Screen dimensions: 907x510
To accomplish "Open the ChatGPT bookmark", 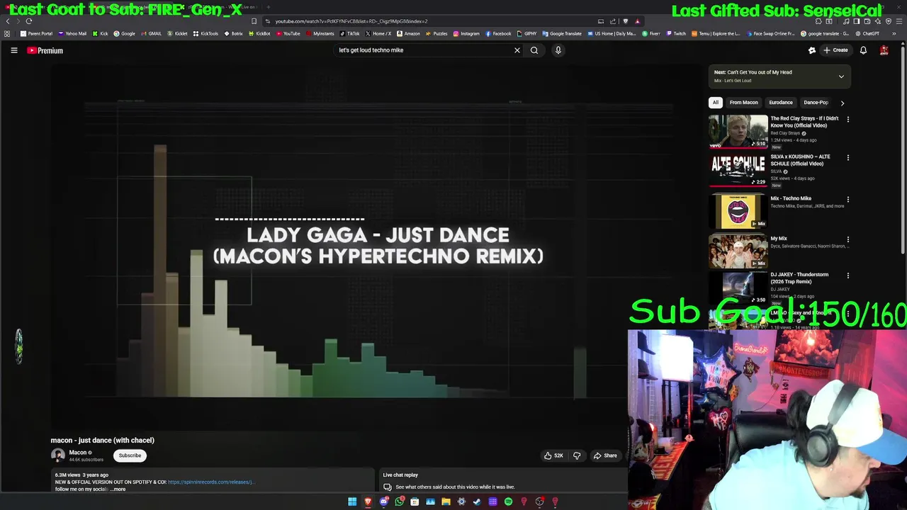I will (x=867, y=33).
